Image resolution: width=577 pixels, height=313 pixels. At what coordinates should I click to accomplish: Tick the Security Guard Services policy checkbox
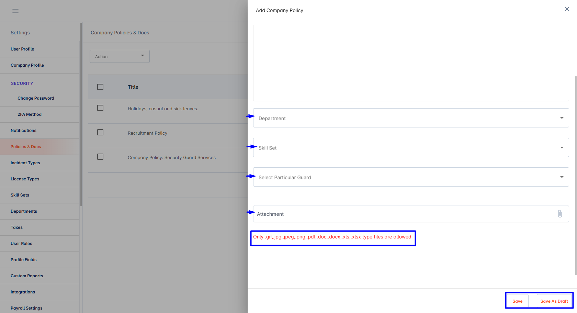coord(100,157)
